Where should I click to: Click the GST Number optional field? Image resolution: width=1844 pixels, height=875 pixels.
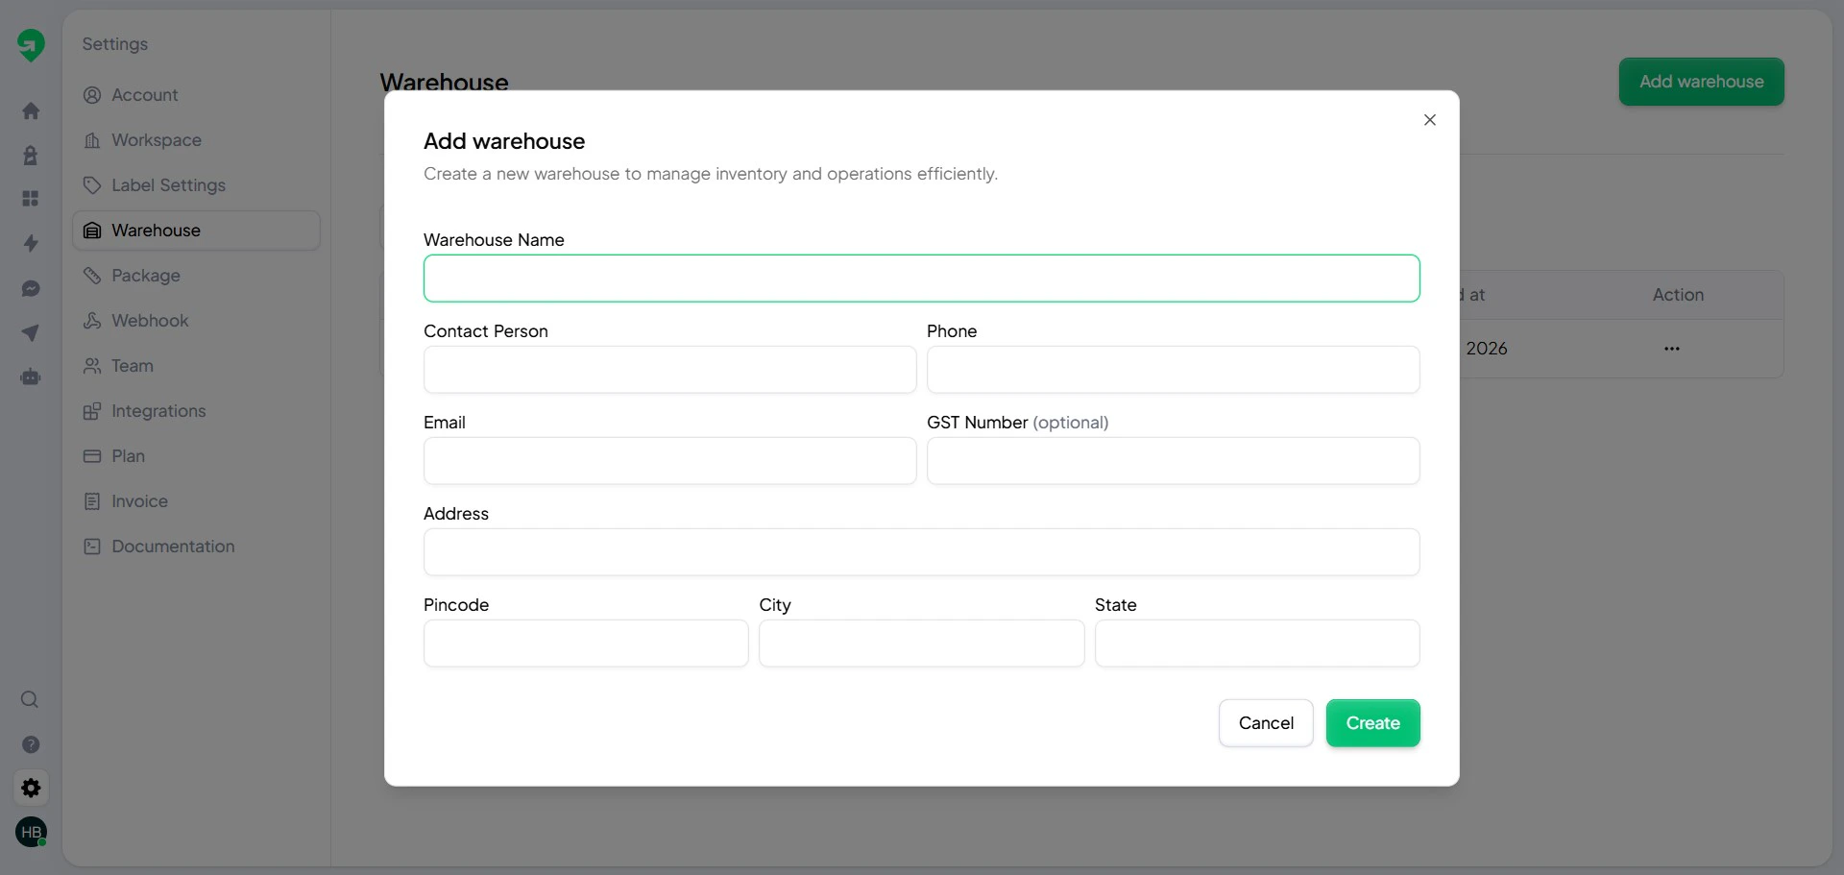point(1173,461)
